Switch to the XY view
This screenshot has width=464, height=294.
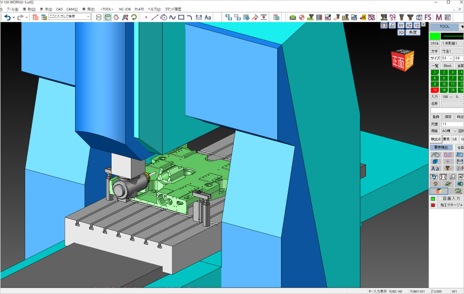pyautogui.click(x=400, y=25)
